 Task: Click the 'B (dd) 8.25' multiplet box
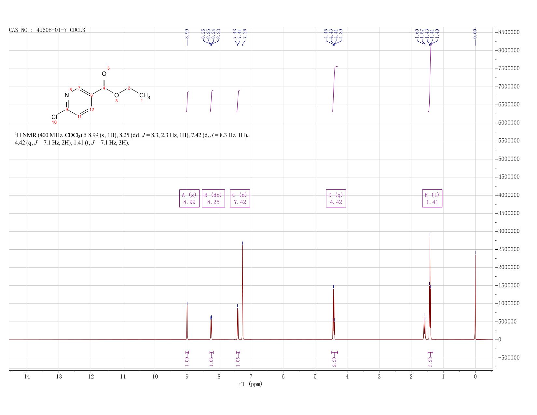pos(213,198)
